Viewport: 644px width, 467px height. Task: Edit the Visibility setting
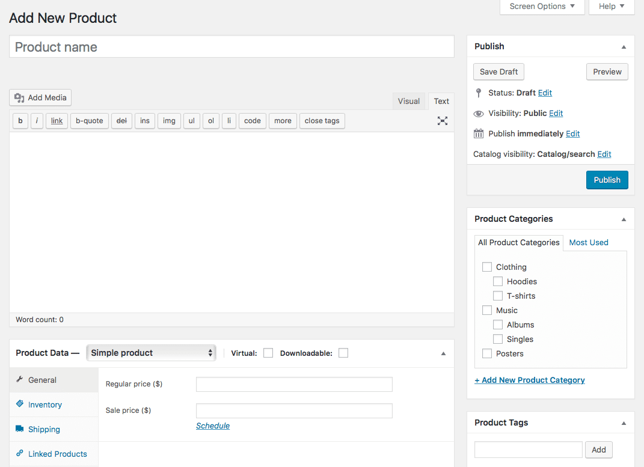point(556,113)
